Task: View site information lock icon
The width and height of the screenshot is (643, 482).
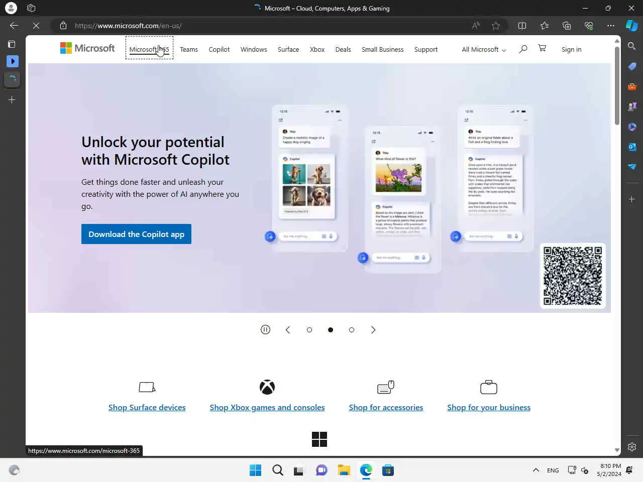Action: (x=63, y=26)
